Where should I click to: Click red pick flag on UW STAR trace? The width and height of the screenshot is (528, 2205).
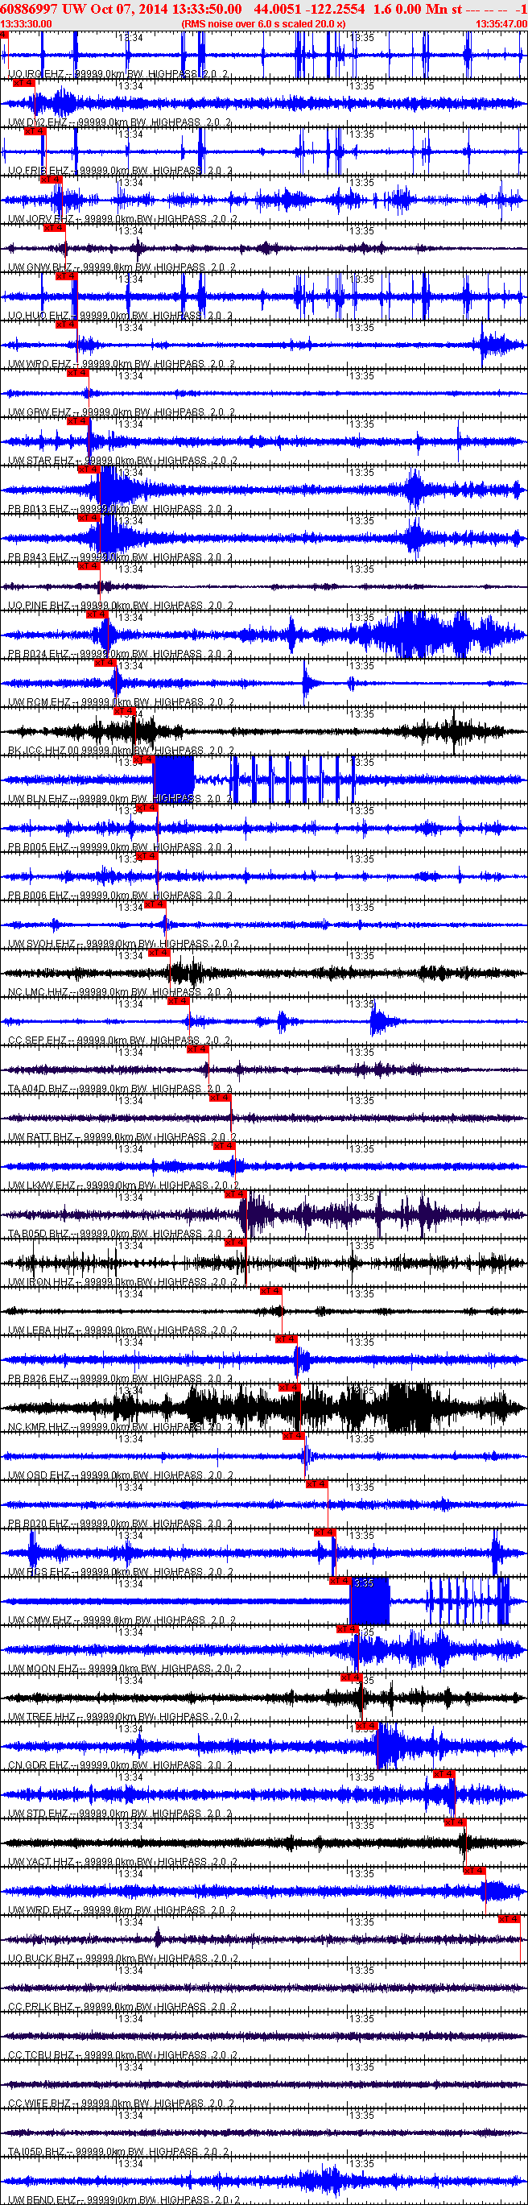77,421
